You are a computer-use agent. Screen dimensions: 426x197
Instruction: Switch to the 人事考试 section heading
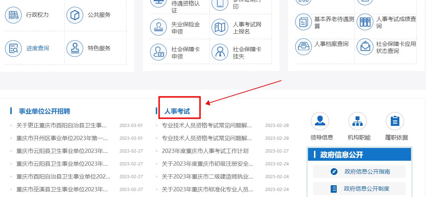point(177,111)
